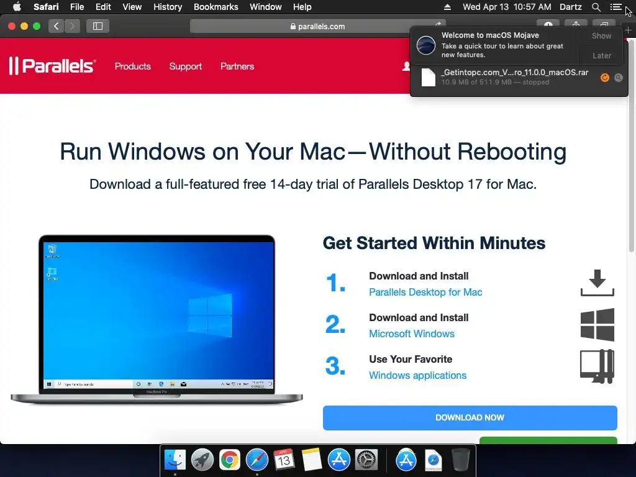This screenshot has width=636, height=477.
Task: Click Later on macOS Mojave notification
Action: click(x=601, y=55)
